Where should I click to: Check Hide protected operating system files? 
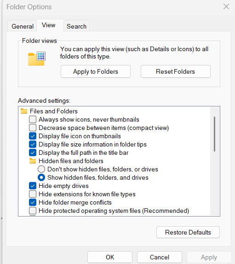coord(33,211)
